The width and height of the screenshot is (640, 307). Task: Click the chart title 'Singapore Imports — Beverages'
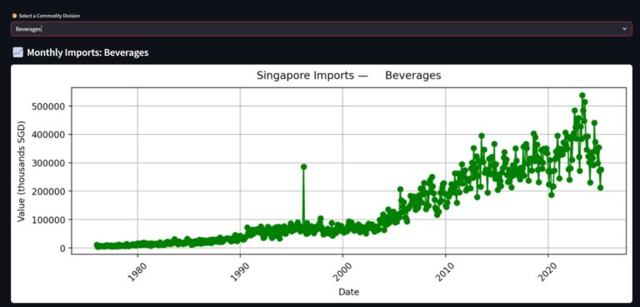(x=348, y=76)
